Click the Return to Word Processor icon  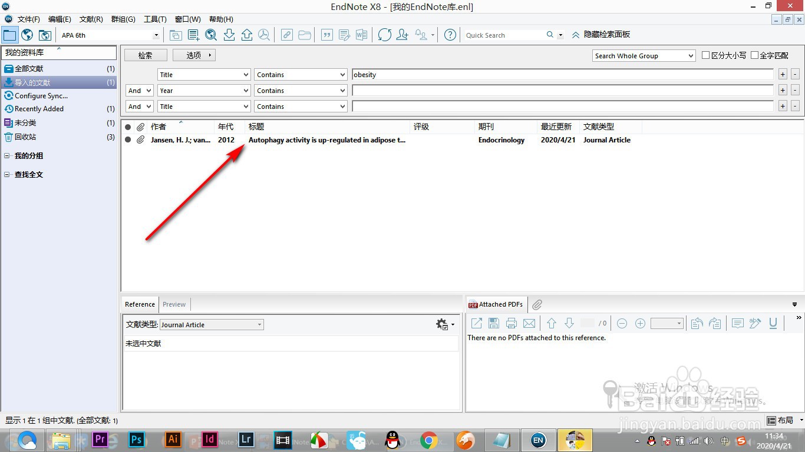(361, 35)
